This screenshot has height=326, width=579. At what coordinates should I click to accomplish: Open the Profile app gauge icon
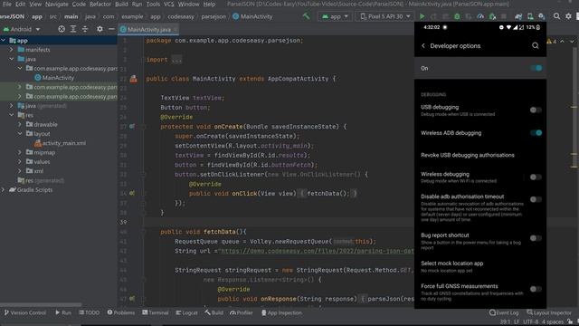pyautogui.click(x=480, y=16)
